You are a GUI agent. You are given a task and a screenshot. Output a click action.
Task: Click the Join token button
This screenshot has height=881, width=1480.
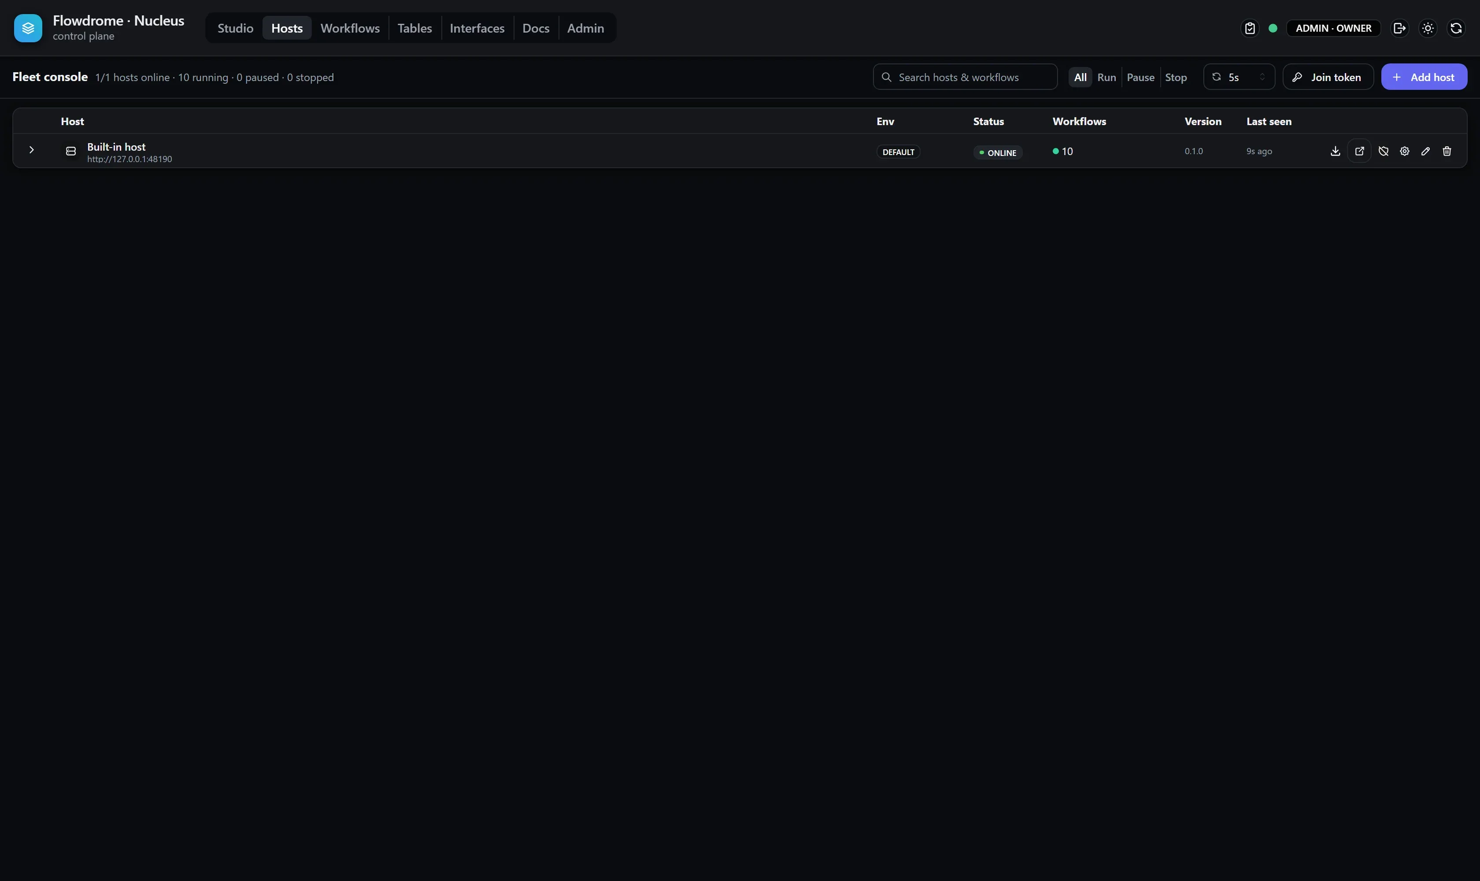coord(1328,77)
